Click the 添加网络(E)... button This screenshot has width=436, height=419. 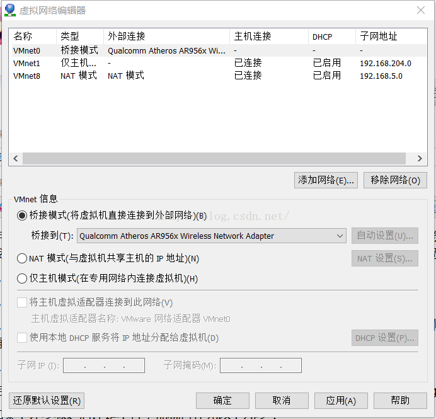(326, 180)
